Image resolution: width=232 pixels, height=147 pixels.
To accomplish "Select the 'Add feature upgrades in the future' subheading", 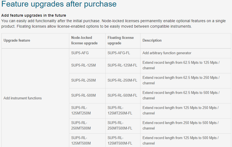I will [34, 15].
